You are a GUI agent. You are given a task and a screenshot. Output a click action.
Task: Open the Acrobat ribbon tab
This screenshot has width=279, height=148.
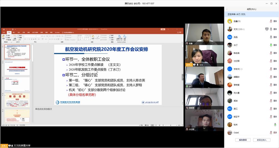pos(57,32)
